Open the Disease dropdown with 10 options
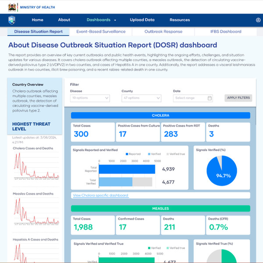Viewport: 263px width, 263px height. (x=90, y=98)
